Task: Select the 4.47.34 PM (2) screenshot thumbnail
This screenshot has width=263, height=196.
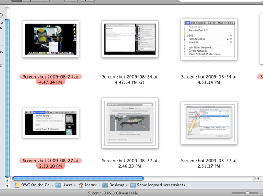Action: pyautogui.click(x=130, y=39)
